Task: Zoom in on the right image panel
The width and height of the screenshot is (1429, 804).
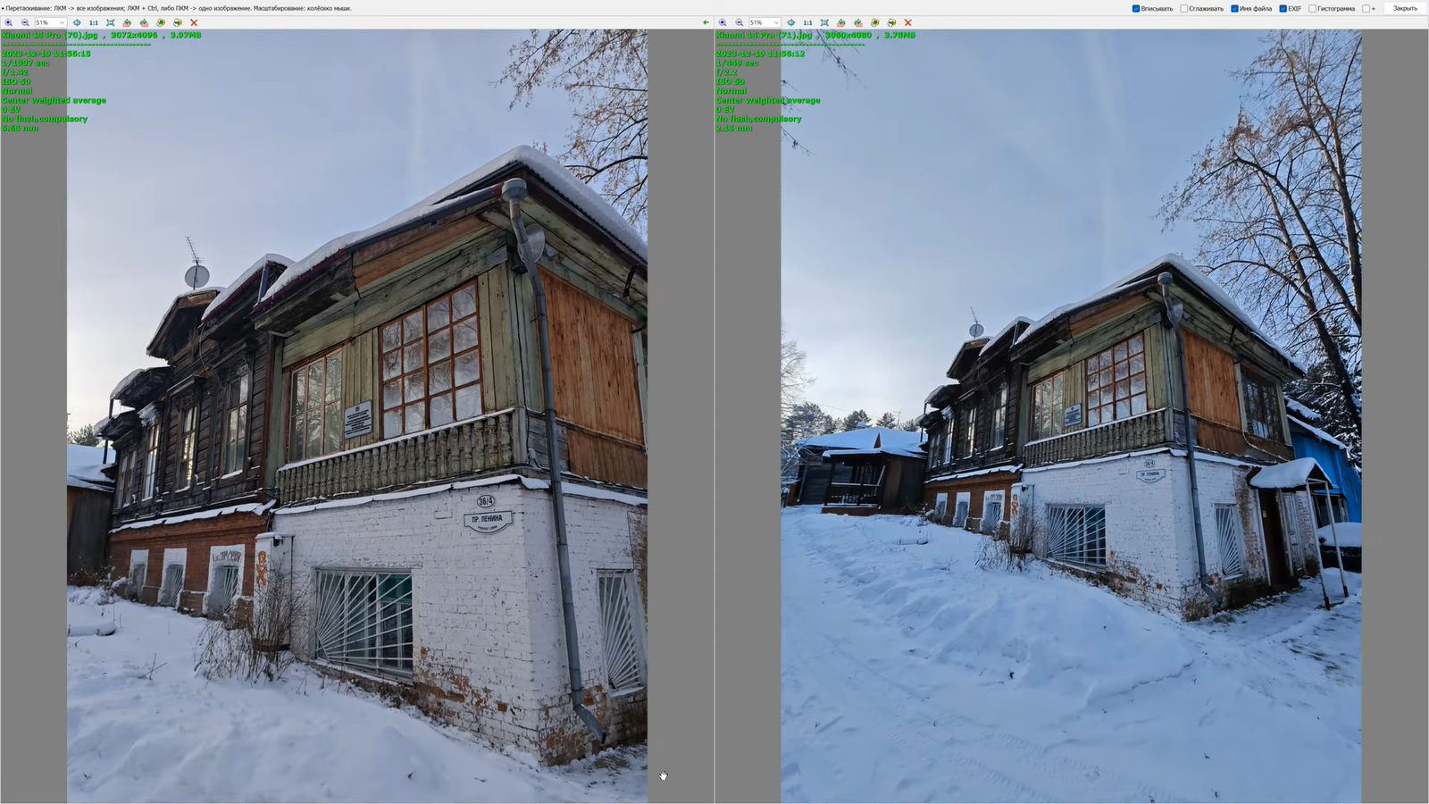Action: pos(723,22)
